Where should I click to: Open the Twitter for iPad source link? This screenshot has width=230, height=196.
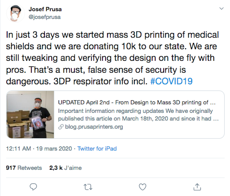[97, 149]
